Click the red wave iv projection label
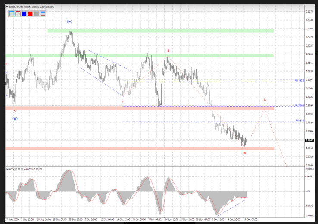Image resolution: width=318 pixels, height=224 pixels. (x=265, y=100)
